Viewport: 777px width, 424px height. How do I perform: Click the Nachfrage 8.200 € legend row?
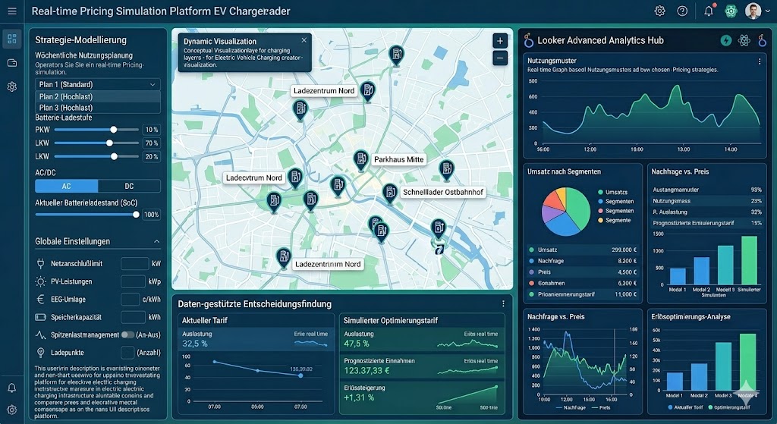pos(583,260)
